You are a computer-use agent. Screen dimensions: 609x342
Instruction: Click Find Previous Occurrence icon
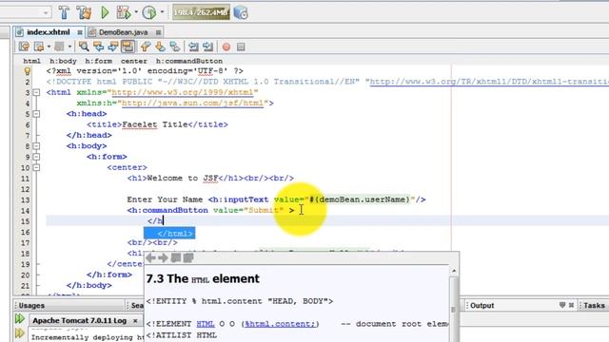98,47
